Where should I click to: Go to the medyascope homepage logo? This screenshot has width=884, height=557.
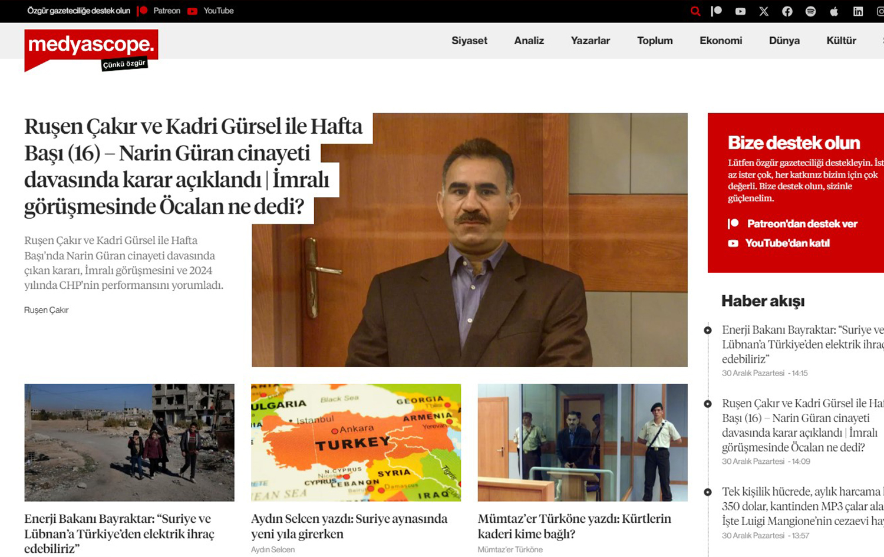point(91,47)
